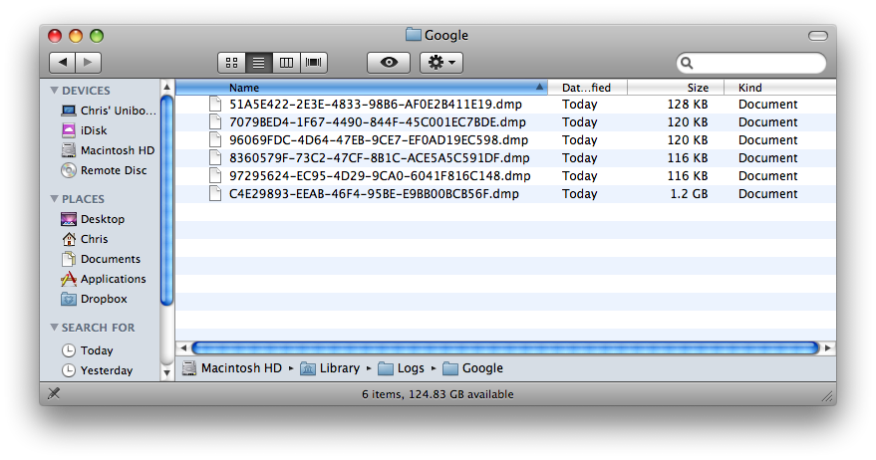Click the Logs folder in path bar
Screen dimensions: 876x460
click(402, 368)
